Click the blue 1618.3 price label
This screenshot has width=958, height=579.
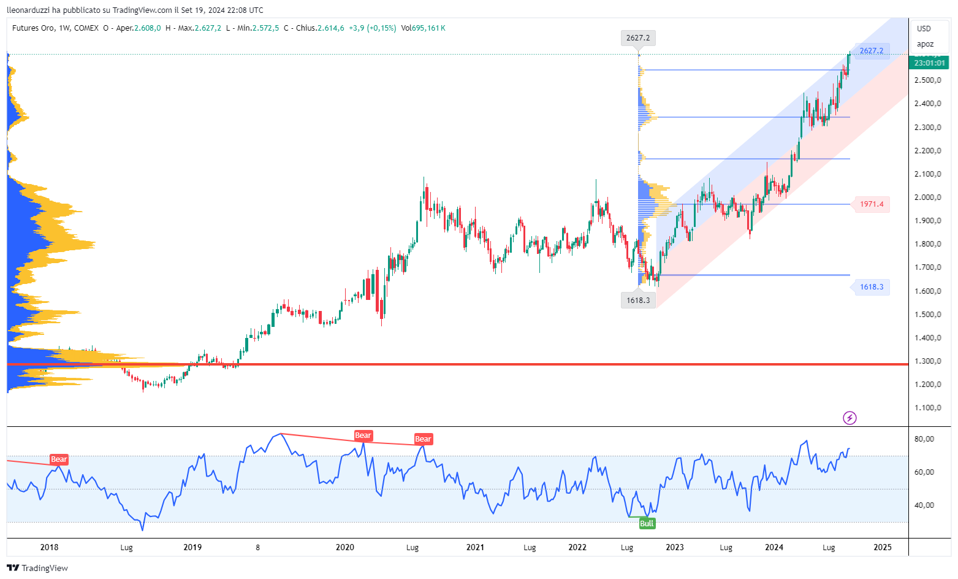click(x=872, y=287)
